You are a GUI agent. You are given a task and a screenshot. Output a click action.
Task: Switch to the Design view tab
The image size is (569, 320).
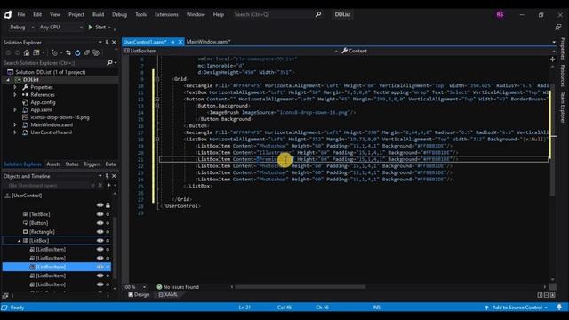click(139, 295)
